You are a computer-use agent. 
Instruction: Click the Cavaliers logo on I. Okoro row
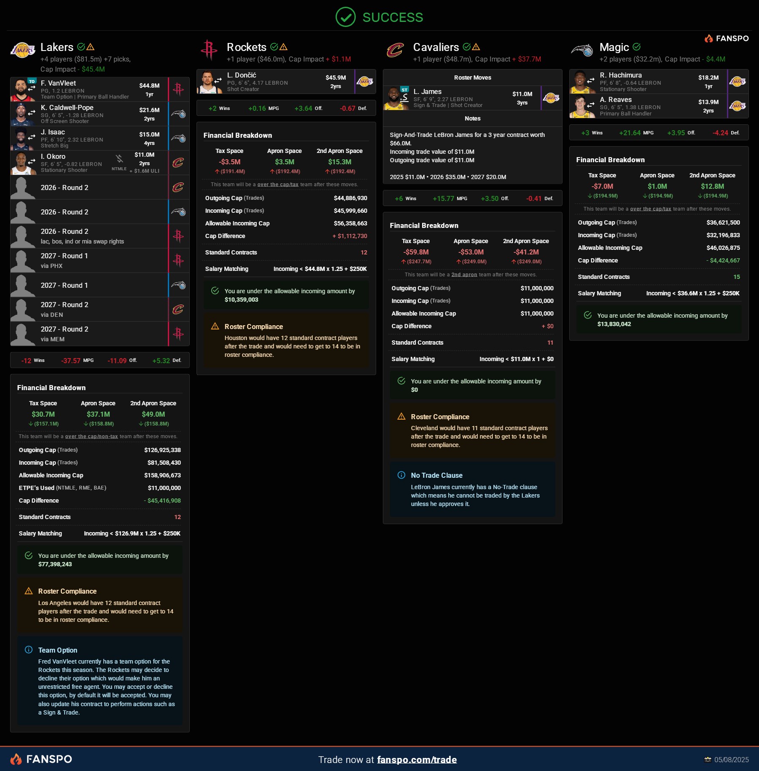178,163
